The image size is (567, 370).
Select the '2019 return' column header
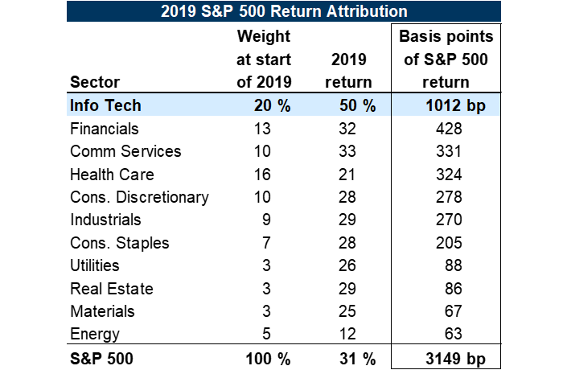click(350, 70)
